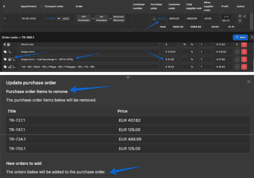The height and width of the screenshot is (178, 254).
Task: Edit the Petrol cost title field
Action: (x=89, y=44)
